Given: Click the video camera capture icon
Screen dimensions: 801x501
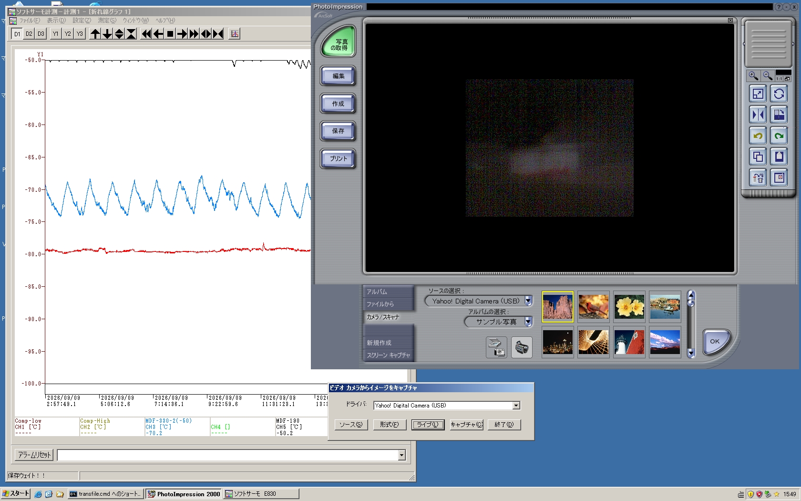Looking at the screenshot, I should [522, 347].
